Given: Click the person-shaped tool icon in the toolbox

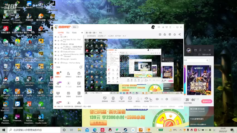Looking at the screenshot, I should tap(68, 73).
